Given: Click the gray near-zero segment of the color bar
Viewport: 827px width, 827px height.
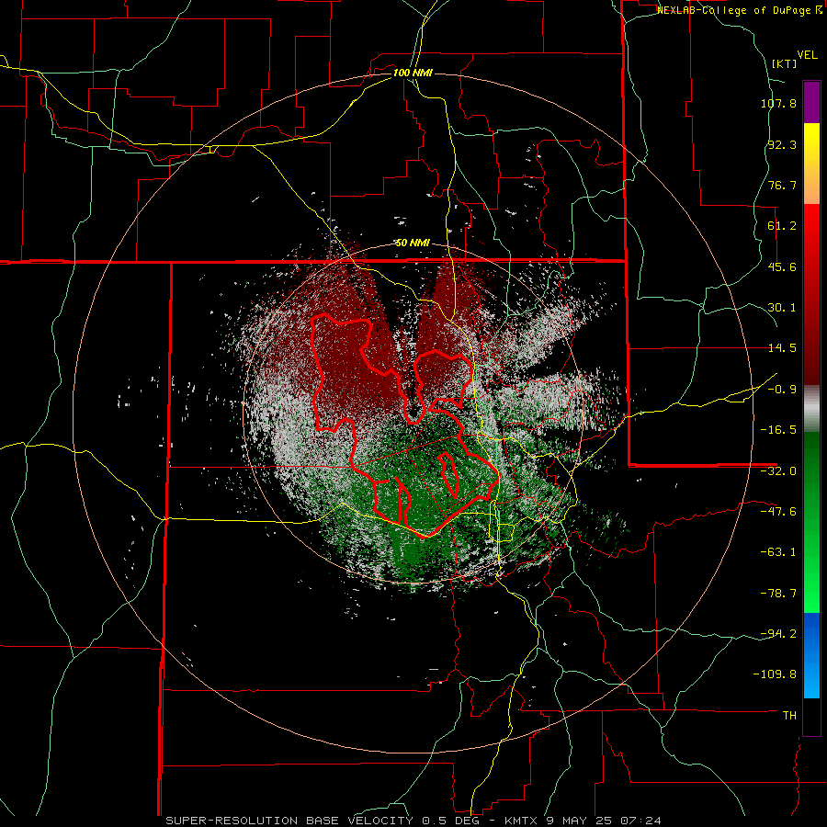Looking at the screenshot, I should click(811, 409).
